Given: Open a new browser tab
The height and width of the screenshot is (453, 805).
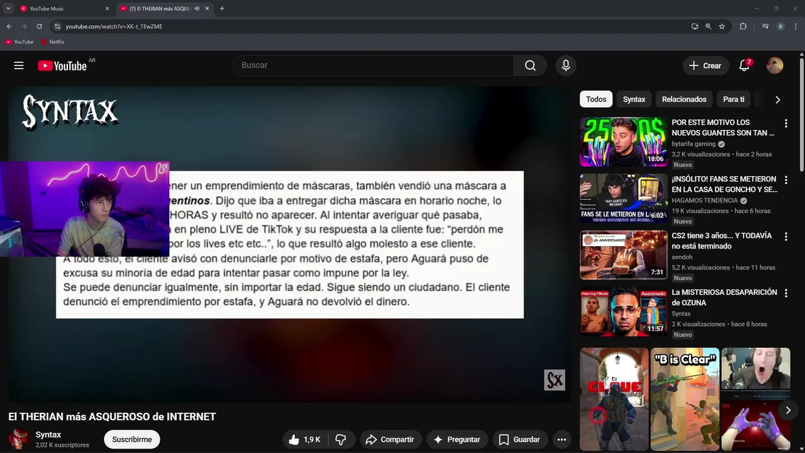Looking at the screenshot, I should tap(222, 9).
